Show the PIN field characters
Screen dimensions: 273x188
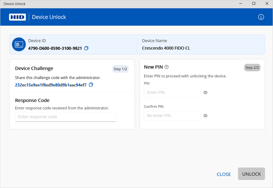pyautogui.click(x=205, y=93)
